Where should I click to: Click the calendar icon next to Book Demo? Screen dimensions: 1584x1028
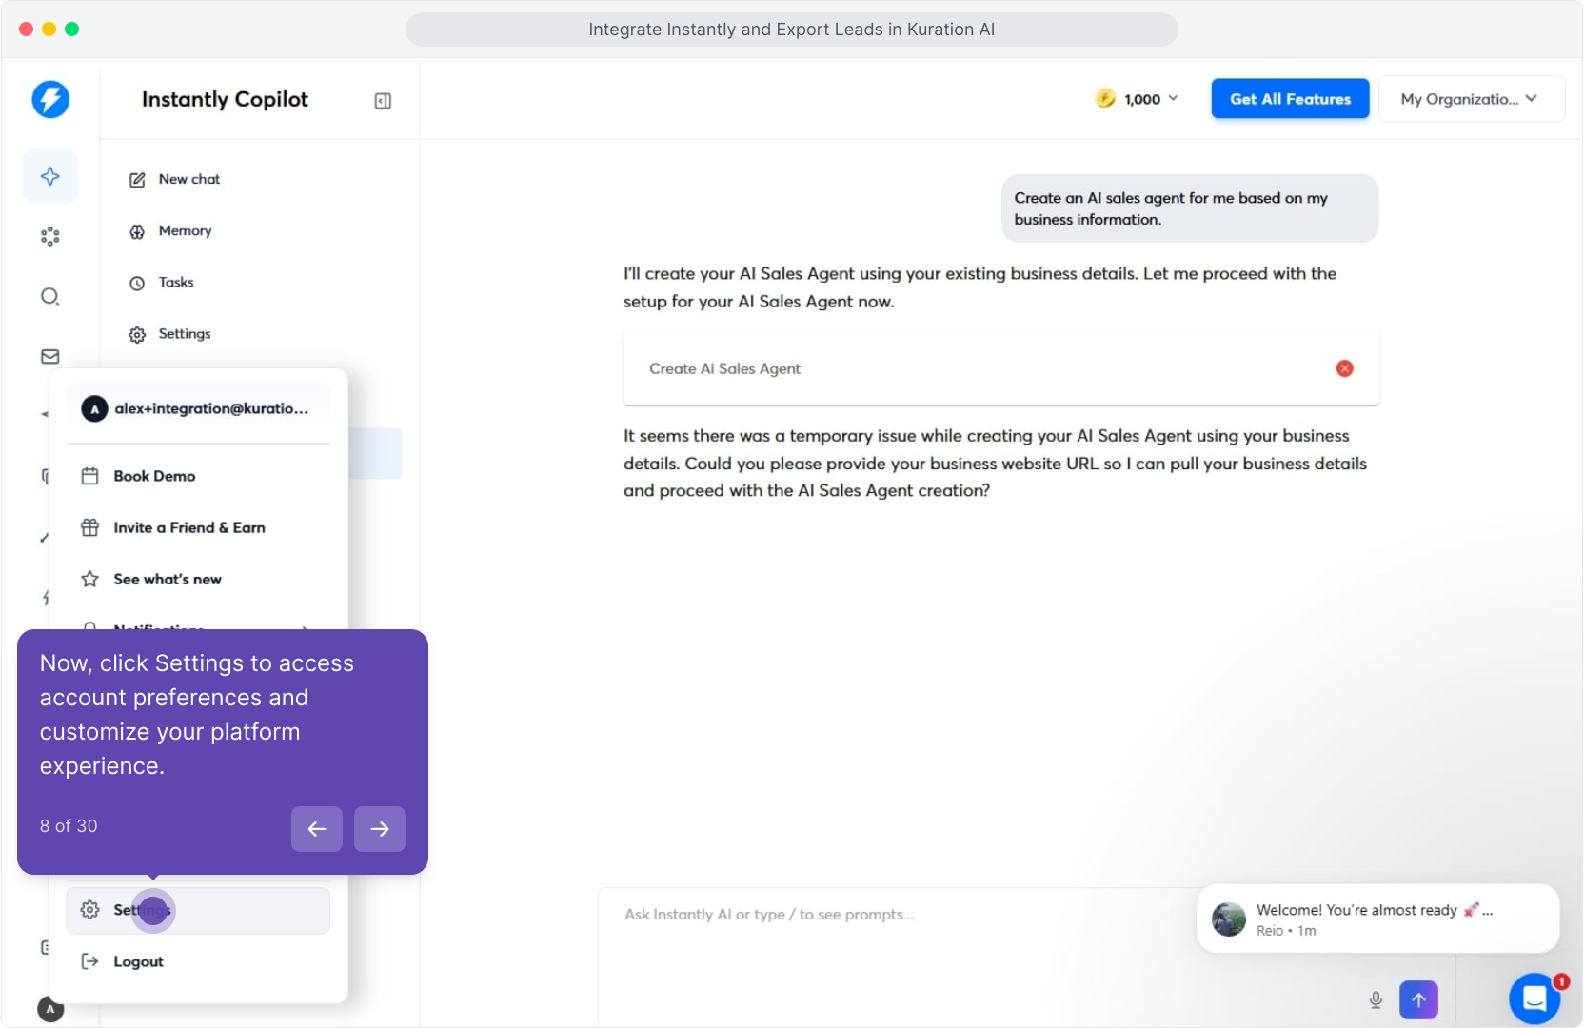coord(90,476)
